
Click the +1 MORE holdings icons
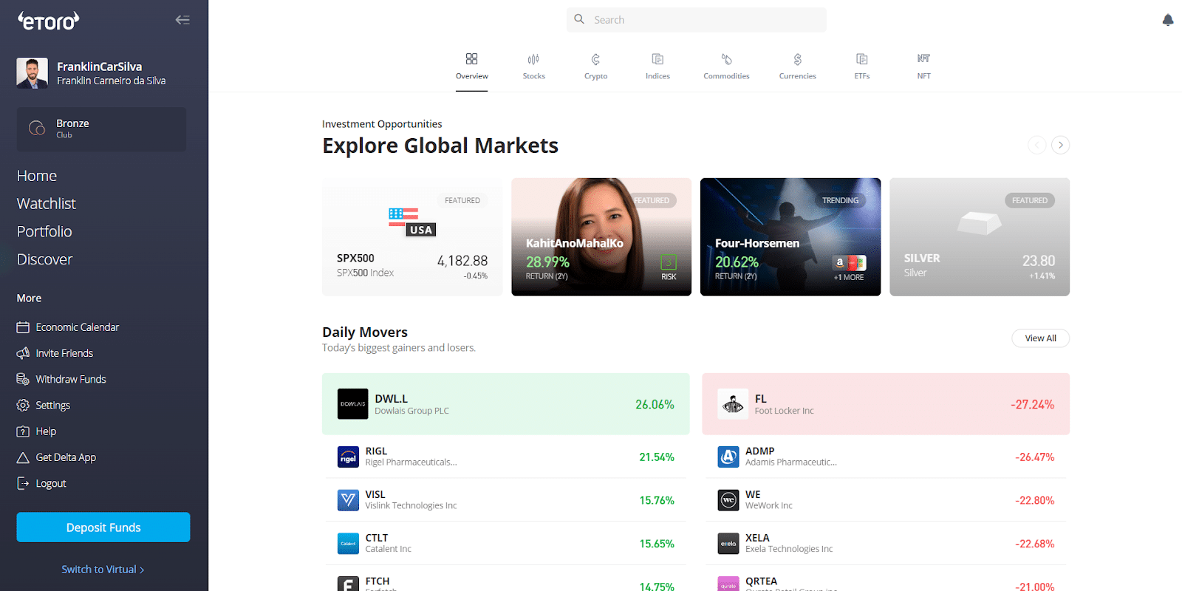(x=849, y=263)
